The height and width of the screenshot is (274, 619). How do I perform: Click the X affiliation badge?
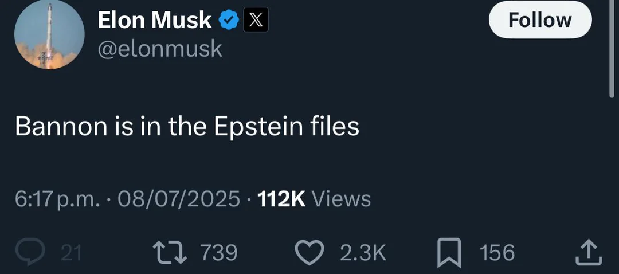[256, 21]
